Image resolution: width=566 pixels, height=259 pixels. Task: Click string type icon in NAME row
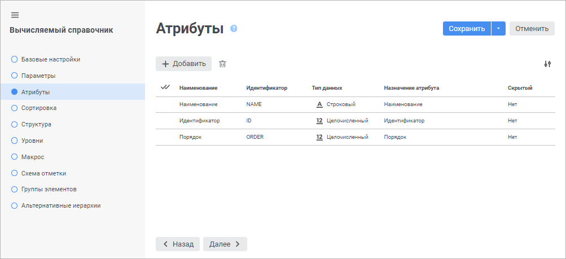coord(319,104)
